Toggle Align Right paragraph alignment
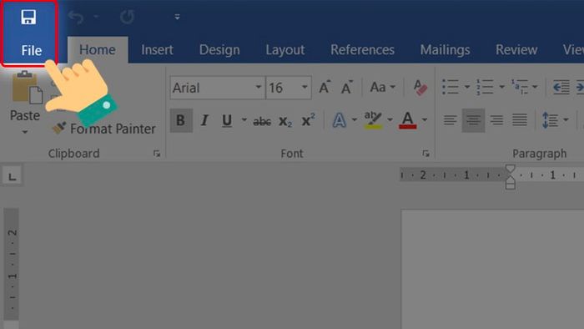 [x=496, y=120]
